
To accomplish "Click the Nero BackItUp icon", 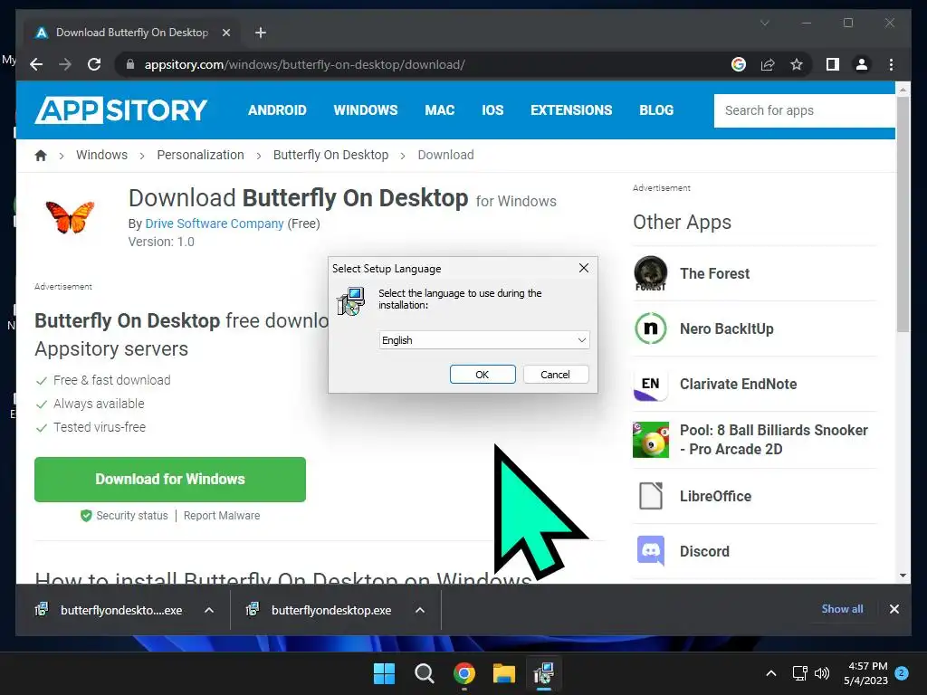I will click(x=650, y=328).
